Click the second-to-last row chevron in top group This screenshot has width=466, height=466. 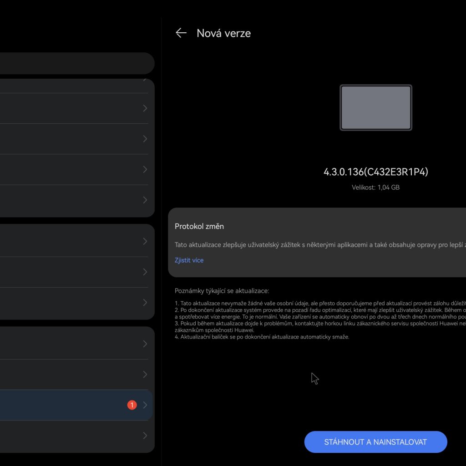pyautogui.click(x=145, y=169)
